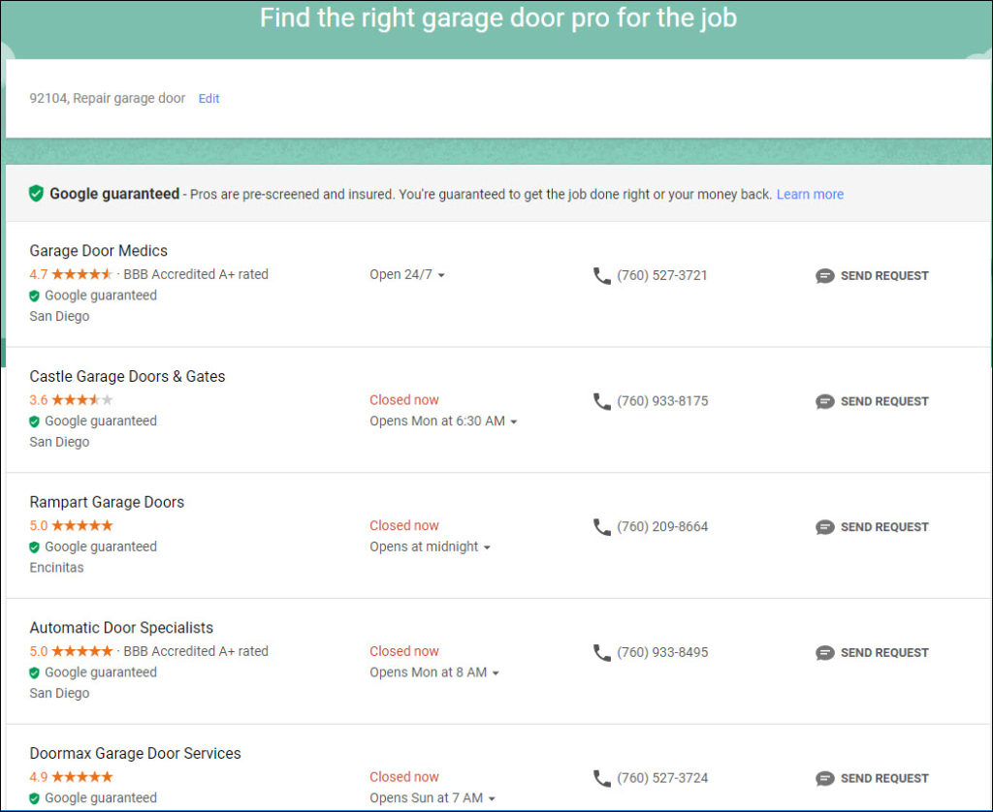Expand the Opens at midnight hours dropdown
The image size is (993, 812).
pyautogui.click(x=430, y=547)
